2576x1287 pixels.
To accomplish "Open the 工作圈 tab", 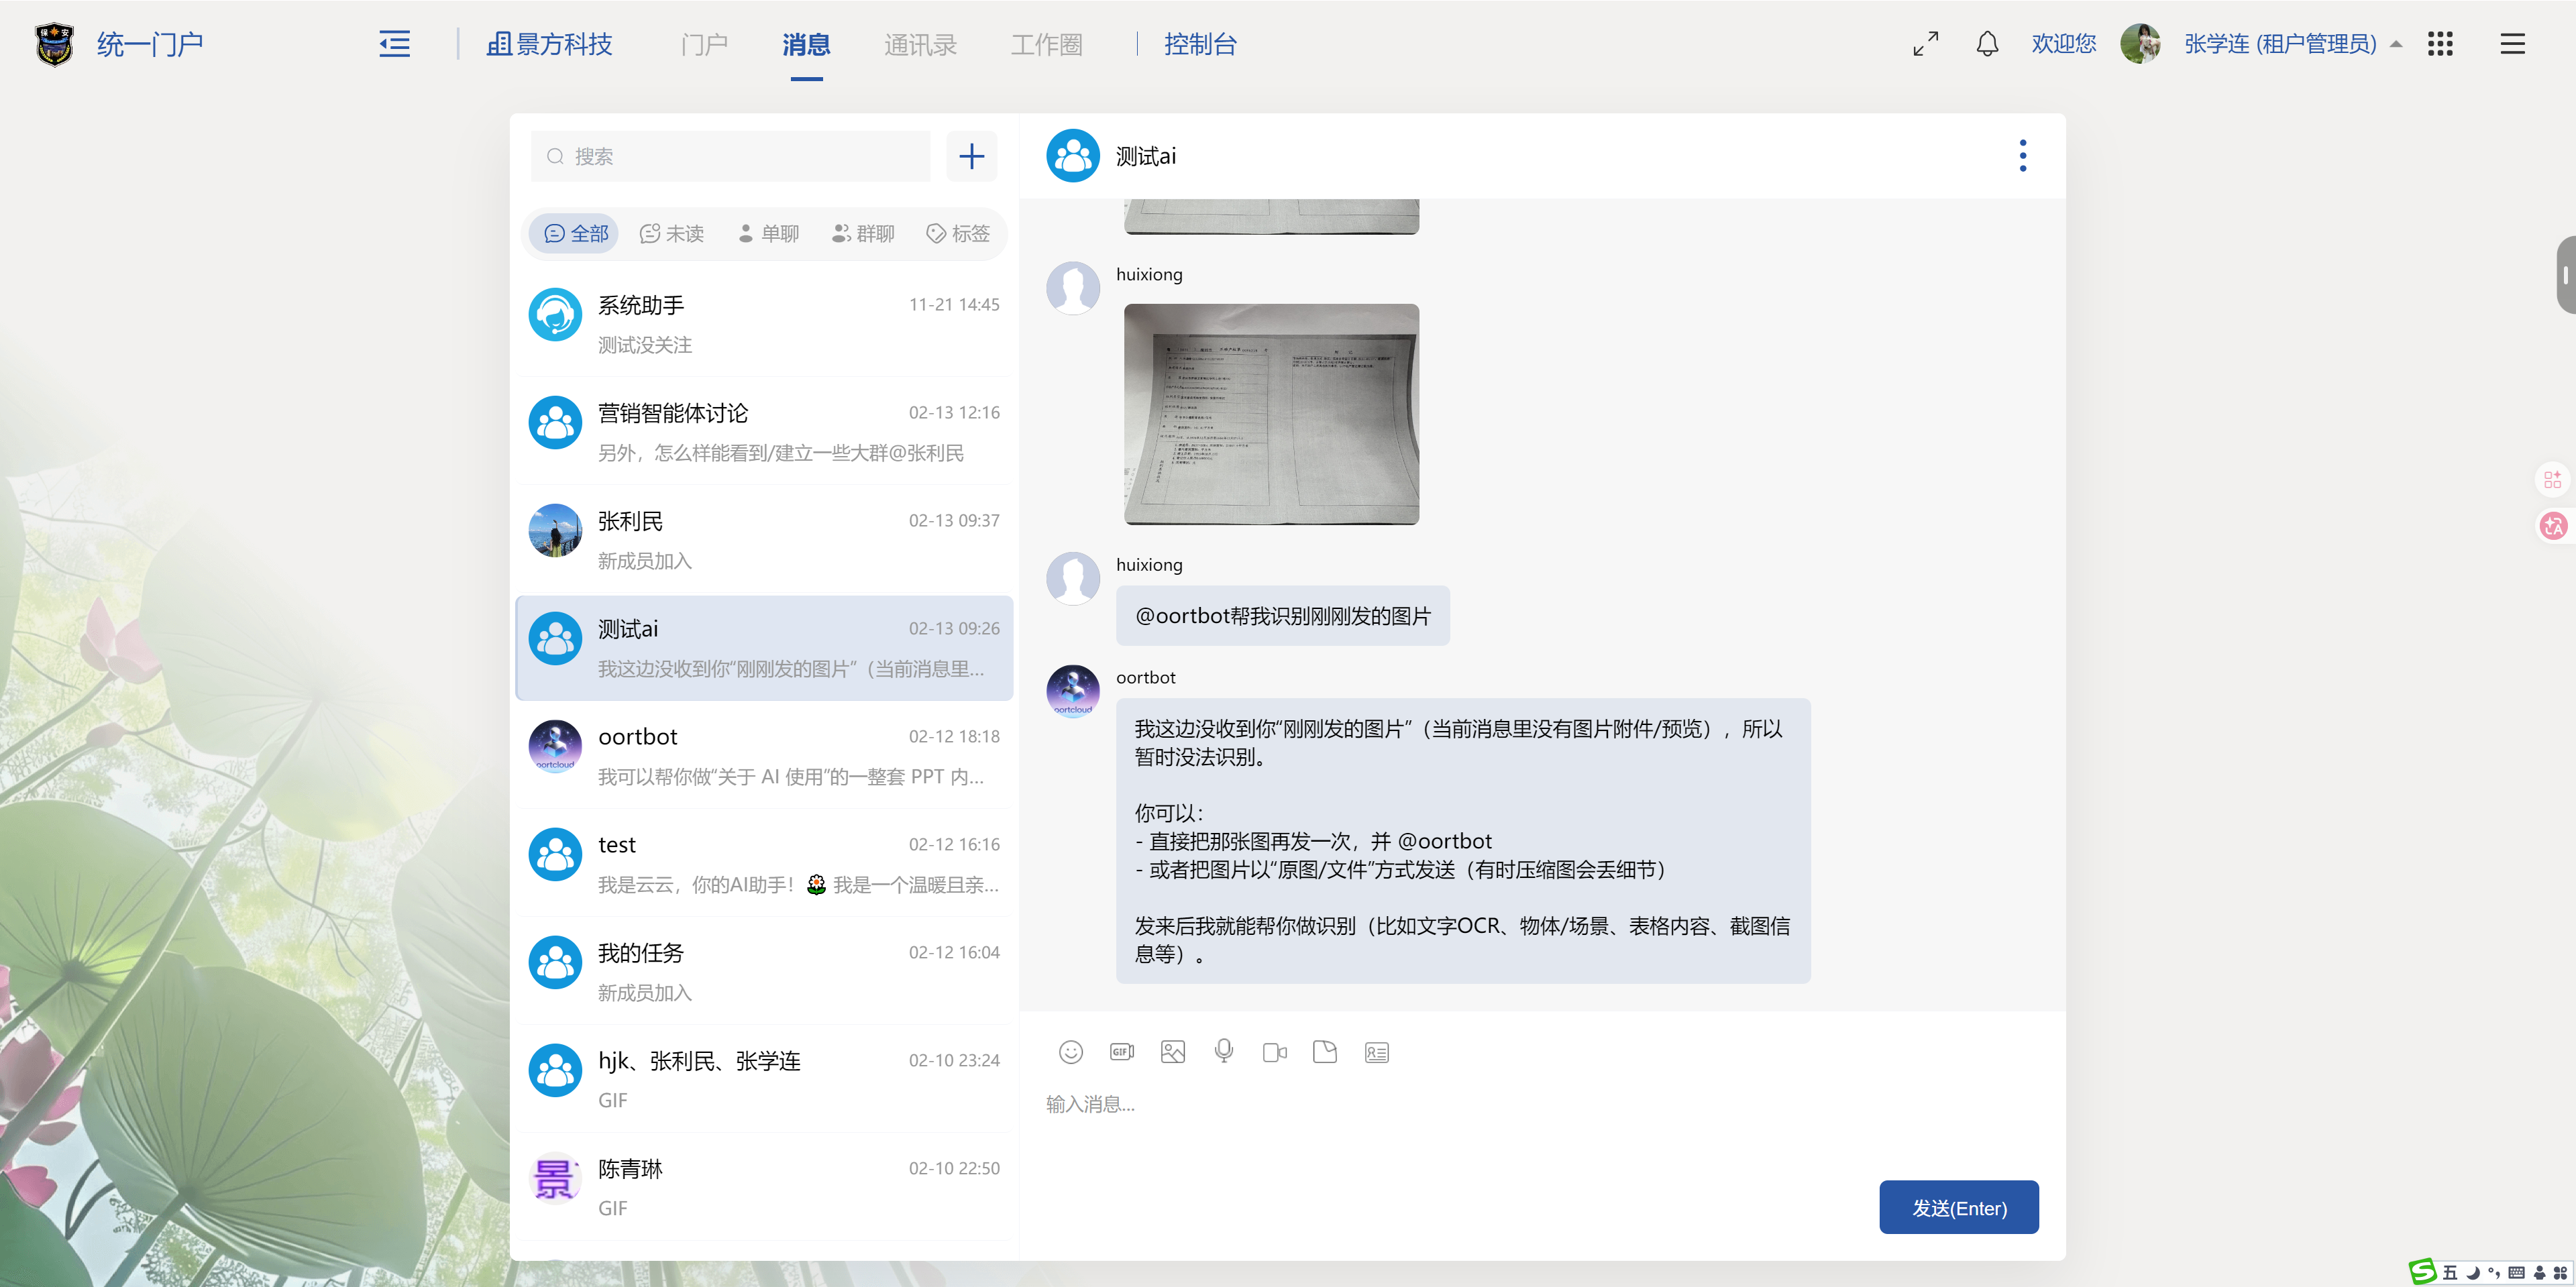I will (x=1046, y=44).
